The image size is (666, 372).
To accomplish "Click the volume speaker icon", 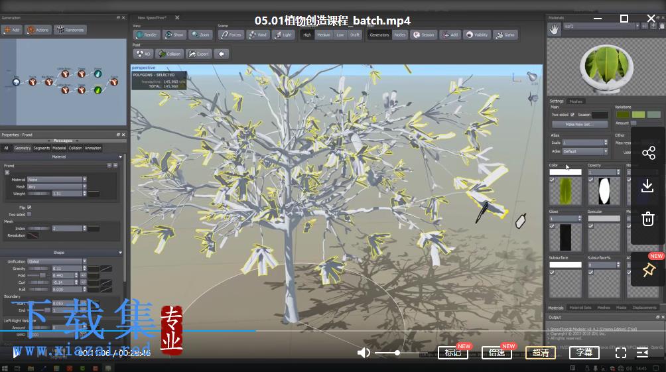I will (x=363, y=353).
